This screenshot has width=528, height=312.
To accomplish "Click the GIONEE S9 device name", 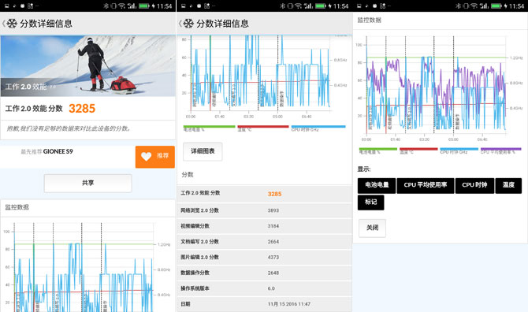I will point(58,151).
